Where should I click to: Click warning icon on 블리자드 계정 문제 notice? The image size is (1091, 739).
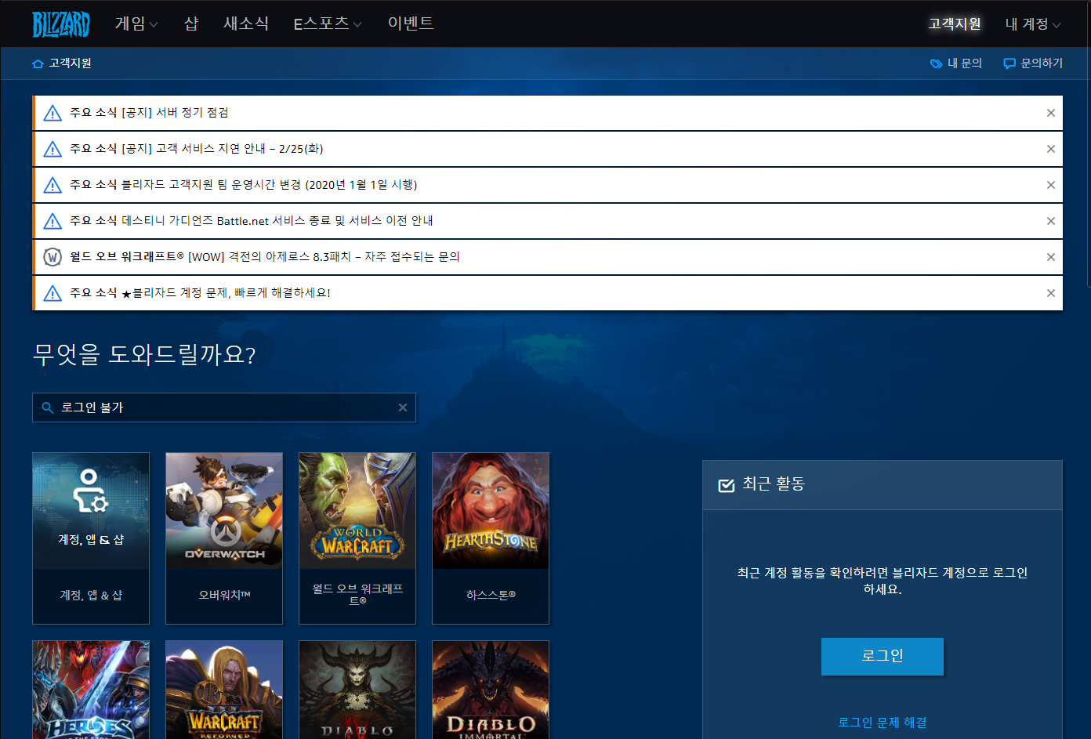point(53,293)
